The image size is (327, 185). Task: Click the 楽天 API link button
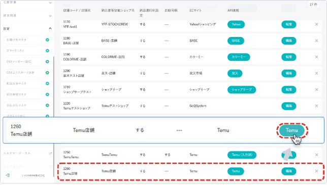235,73
